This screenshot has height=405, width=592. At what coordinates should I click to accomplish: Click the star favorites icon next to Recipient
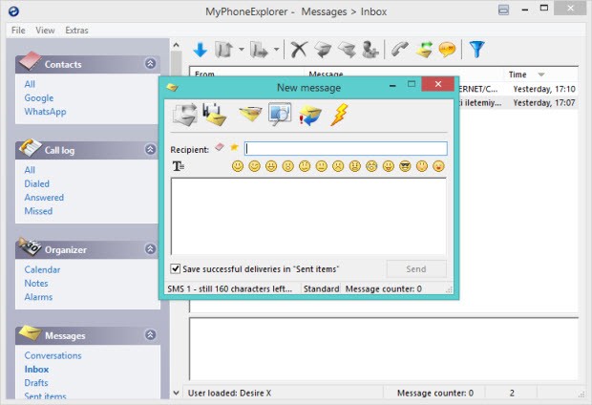[x=235, y=147]
